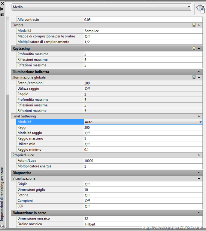Collapse the Diagnostica section
This screenshot has height=231, width=206.
point(199,173)
